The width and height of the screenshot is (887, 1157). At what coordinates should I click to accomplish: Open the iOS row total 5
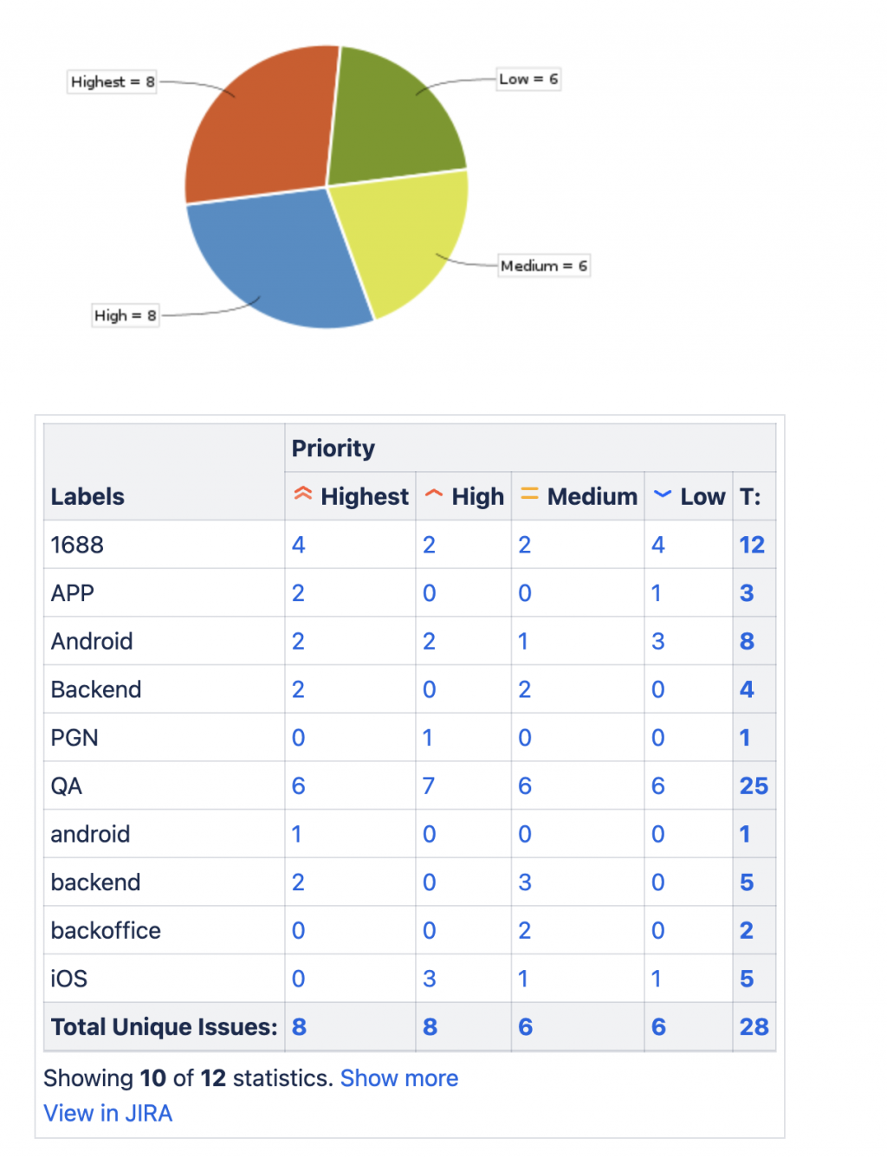click(x=747, y=979)
